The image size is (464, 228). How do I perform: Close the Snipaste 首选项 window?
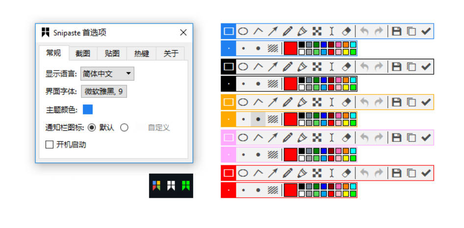click(x=183, y=32)
